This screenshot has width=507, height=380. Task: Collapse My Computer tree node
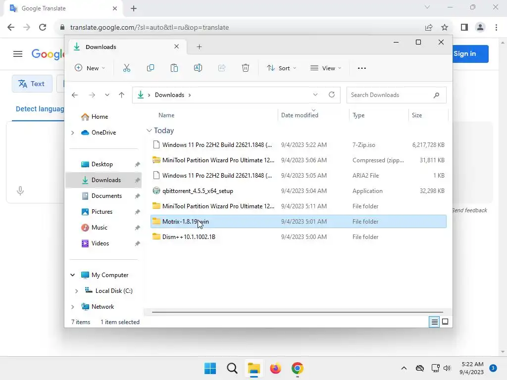[73, 275]
